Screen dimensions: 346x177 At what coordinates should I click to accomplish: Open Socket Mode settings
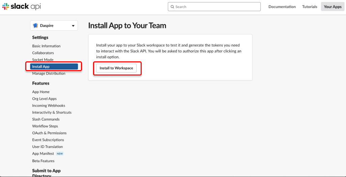(x=43, y=60)
